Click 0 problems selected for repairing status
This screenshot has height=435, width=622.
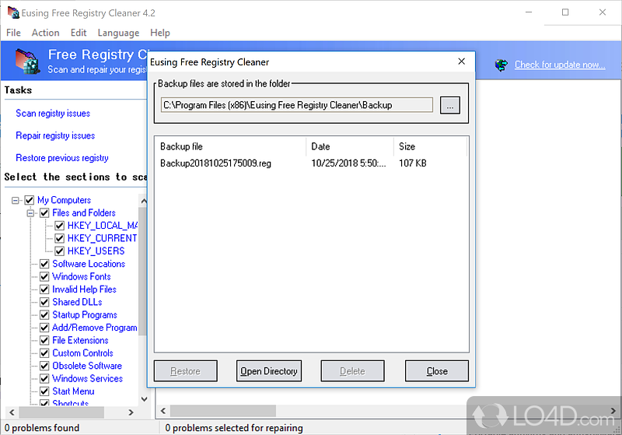point(234,428)
